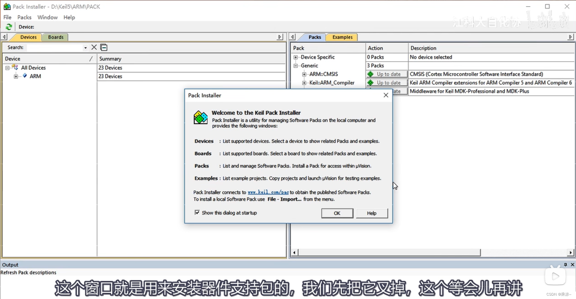
Task: Click 'Middleware for Keil MDK-Professional' description
Action: click(469, 91)
